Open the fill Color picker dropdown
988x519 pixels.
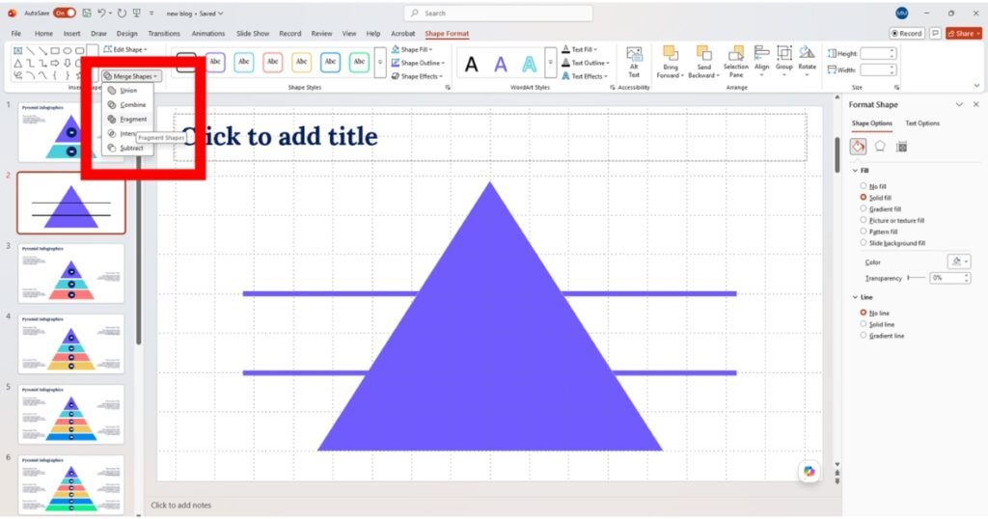[959, 261]
